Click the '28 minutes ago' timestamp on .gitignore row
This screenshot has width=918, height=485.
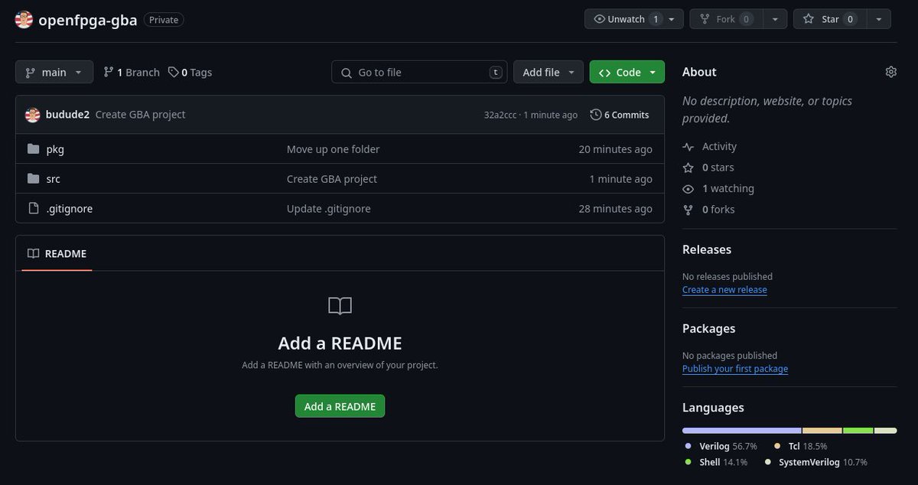(616, 208)
